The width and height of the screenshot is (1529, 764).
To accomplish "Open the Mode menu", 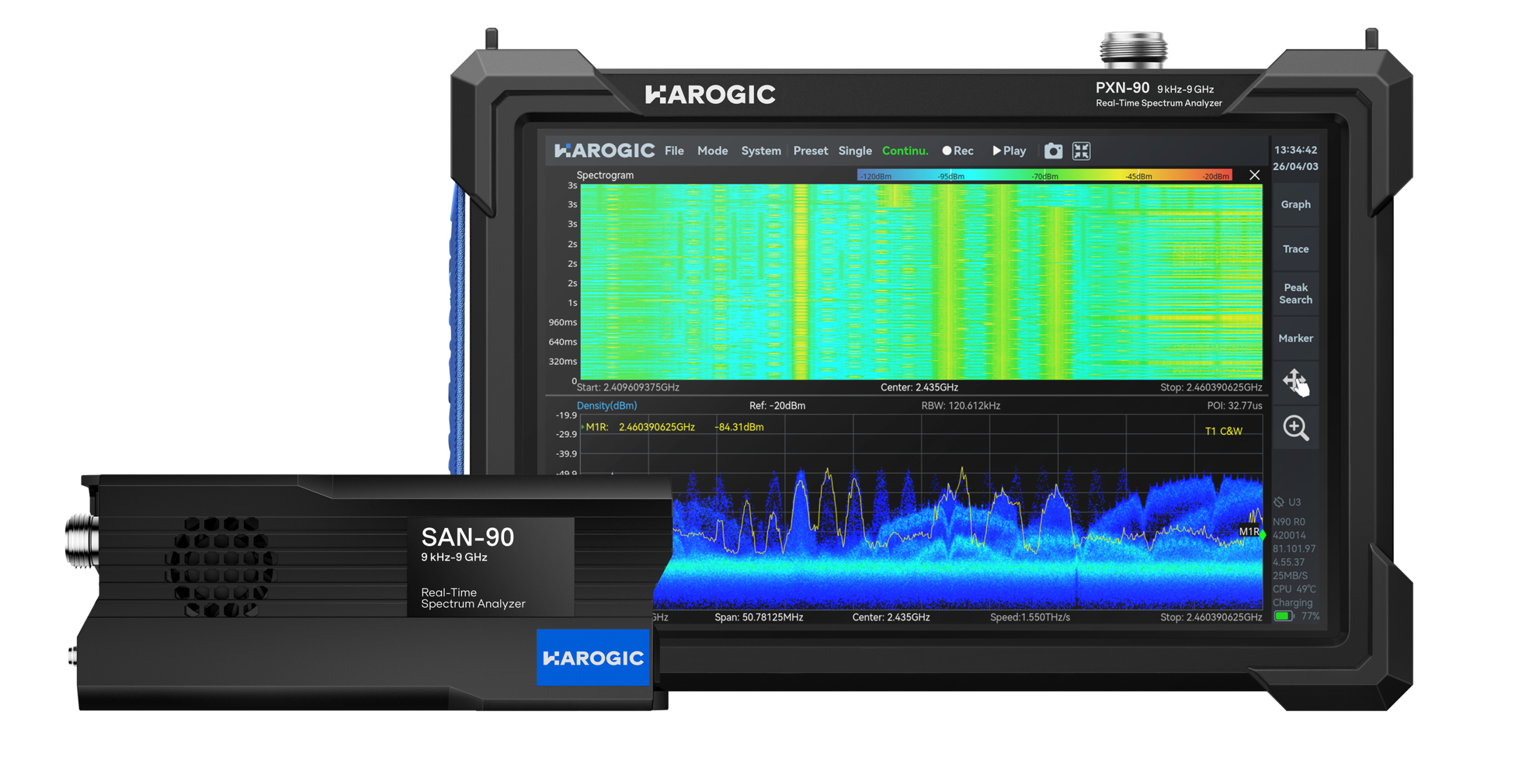I will 712,150.
